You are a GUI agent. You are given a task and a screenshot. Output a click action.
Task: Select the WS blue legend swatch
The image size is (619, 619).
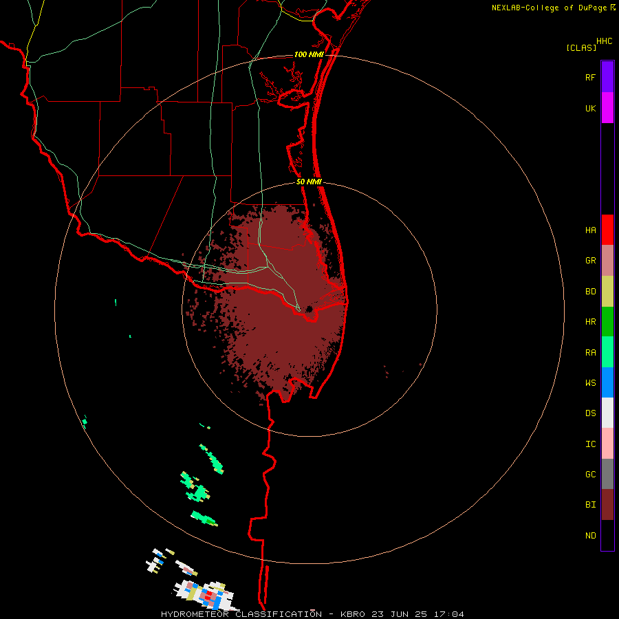pyautogui.click(x=607, y=382)
